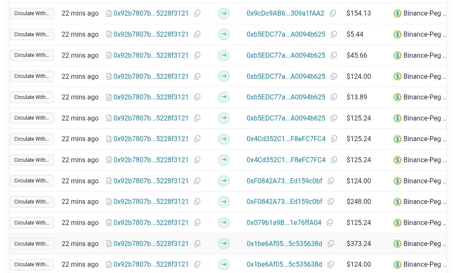Image resolution: width=456 pixels, height=273 pixels.
Task: Copy the 0x079b1a9B...1e76ffA04 recipient address
Action: [330, 222]
